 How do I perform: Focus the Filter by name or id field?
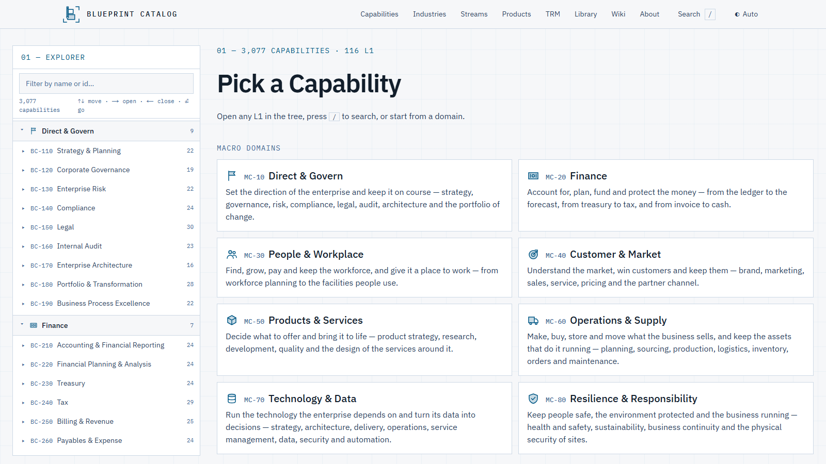(106, 84)
